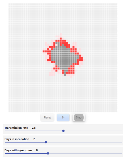The width and height of the screenshot is (126, 159).
Task: Click the topmost pale pink cell above outbreak
Action: click(x=61, y=34)
